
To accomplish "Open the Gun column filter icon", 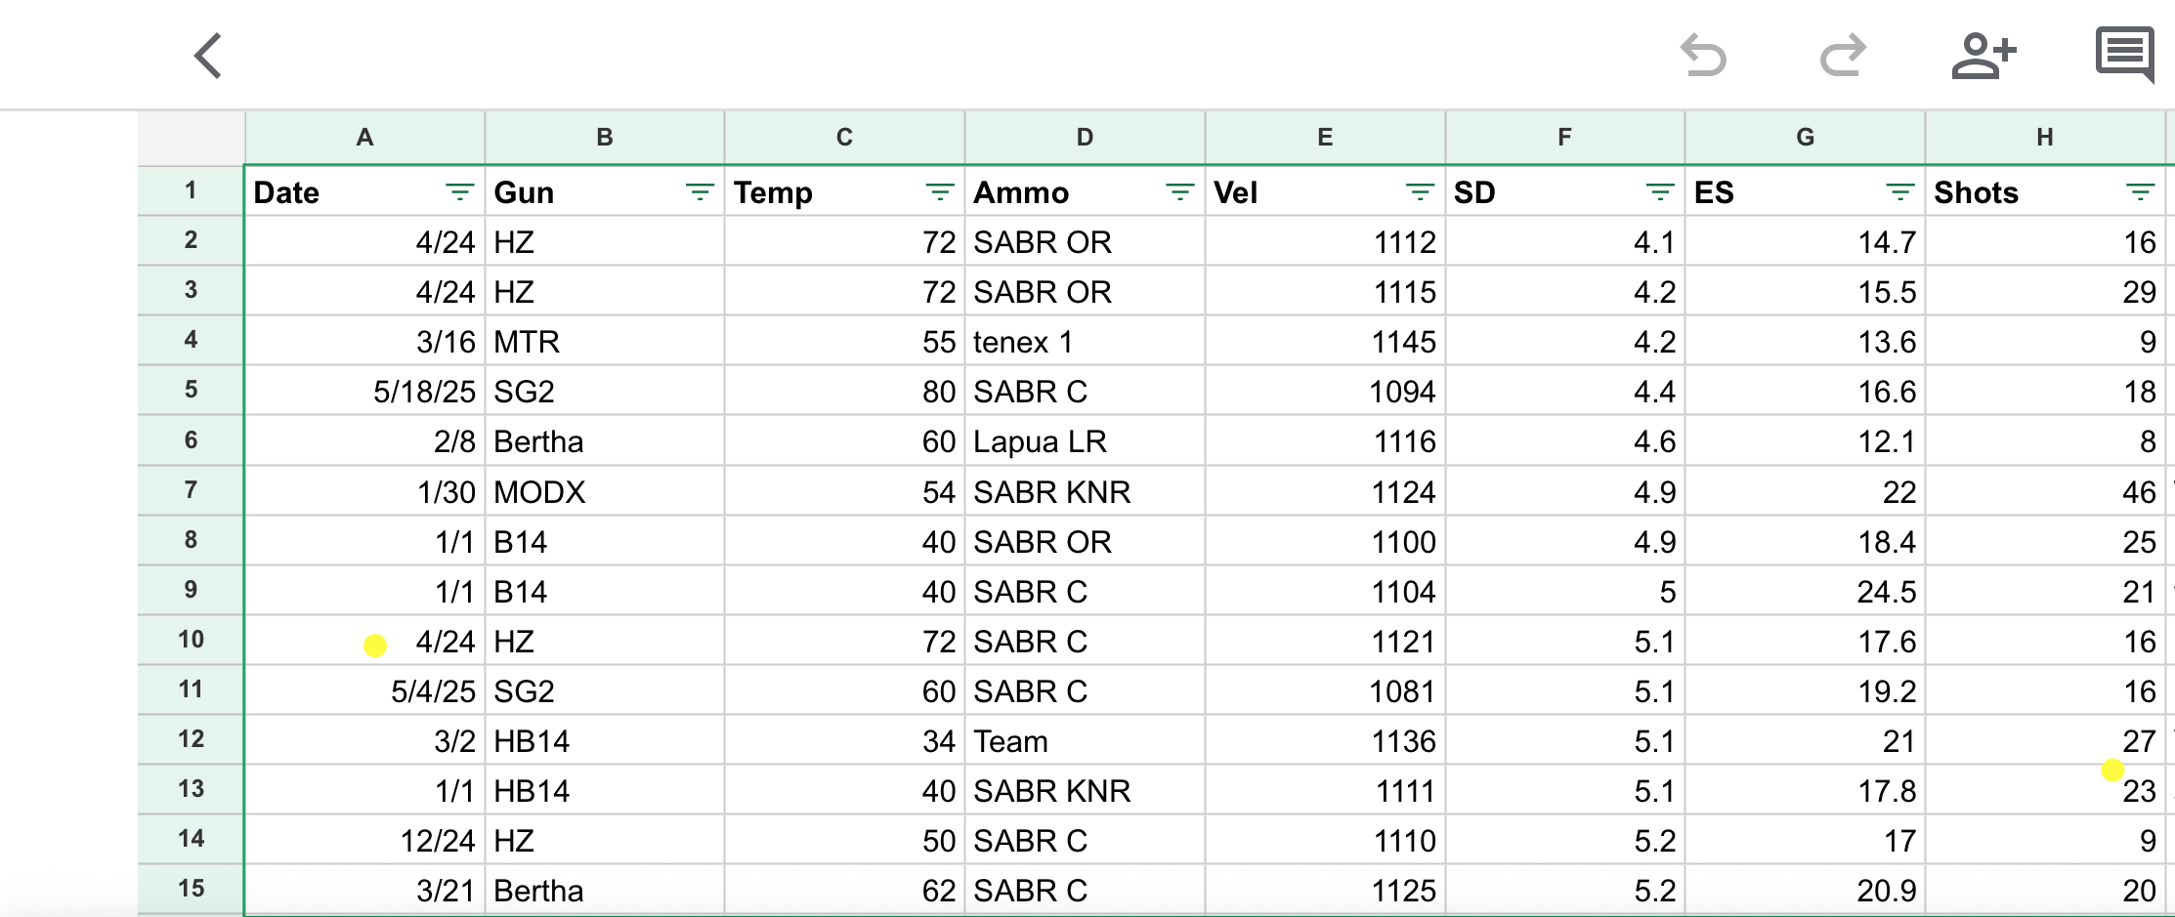I will click(700, 192).
